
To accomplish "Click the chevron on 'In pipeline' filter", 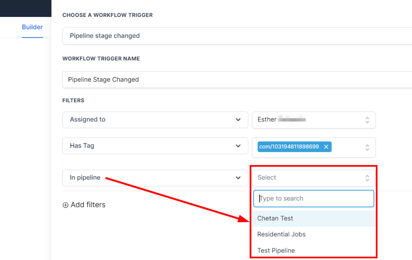I will point(238,178).
